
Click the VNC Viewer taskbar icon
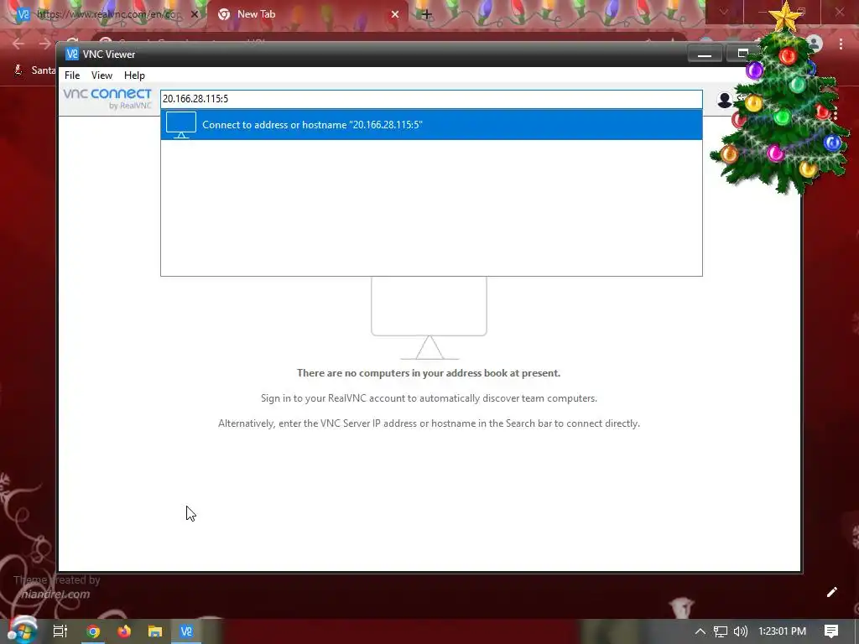[x=186, y=631]
